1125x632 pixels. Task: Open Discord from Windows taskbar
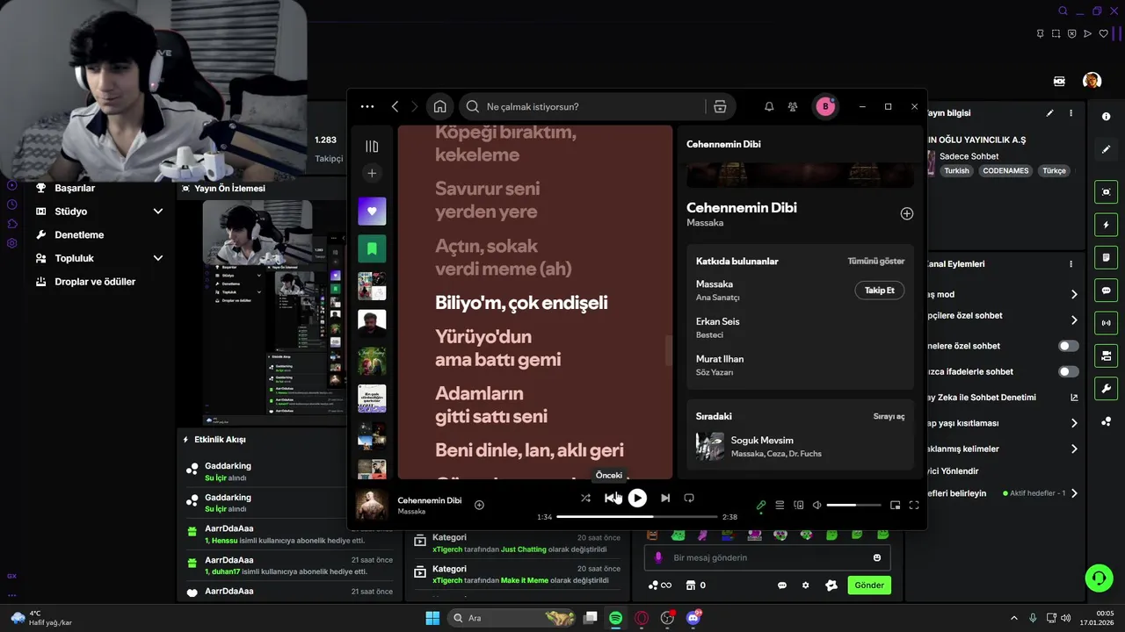pos(693,618)
